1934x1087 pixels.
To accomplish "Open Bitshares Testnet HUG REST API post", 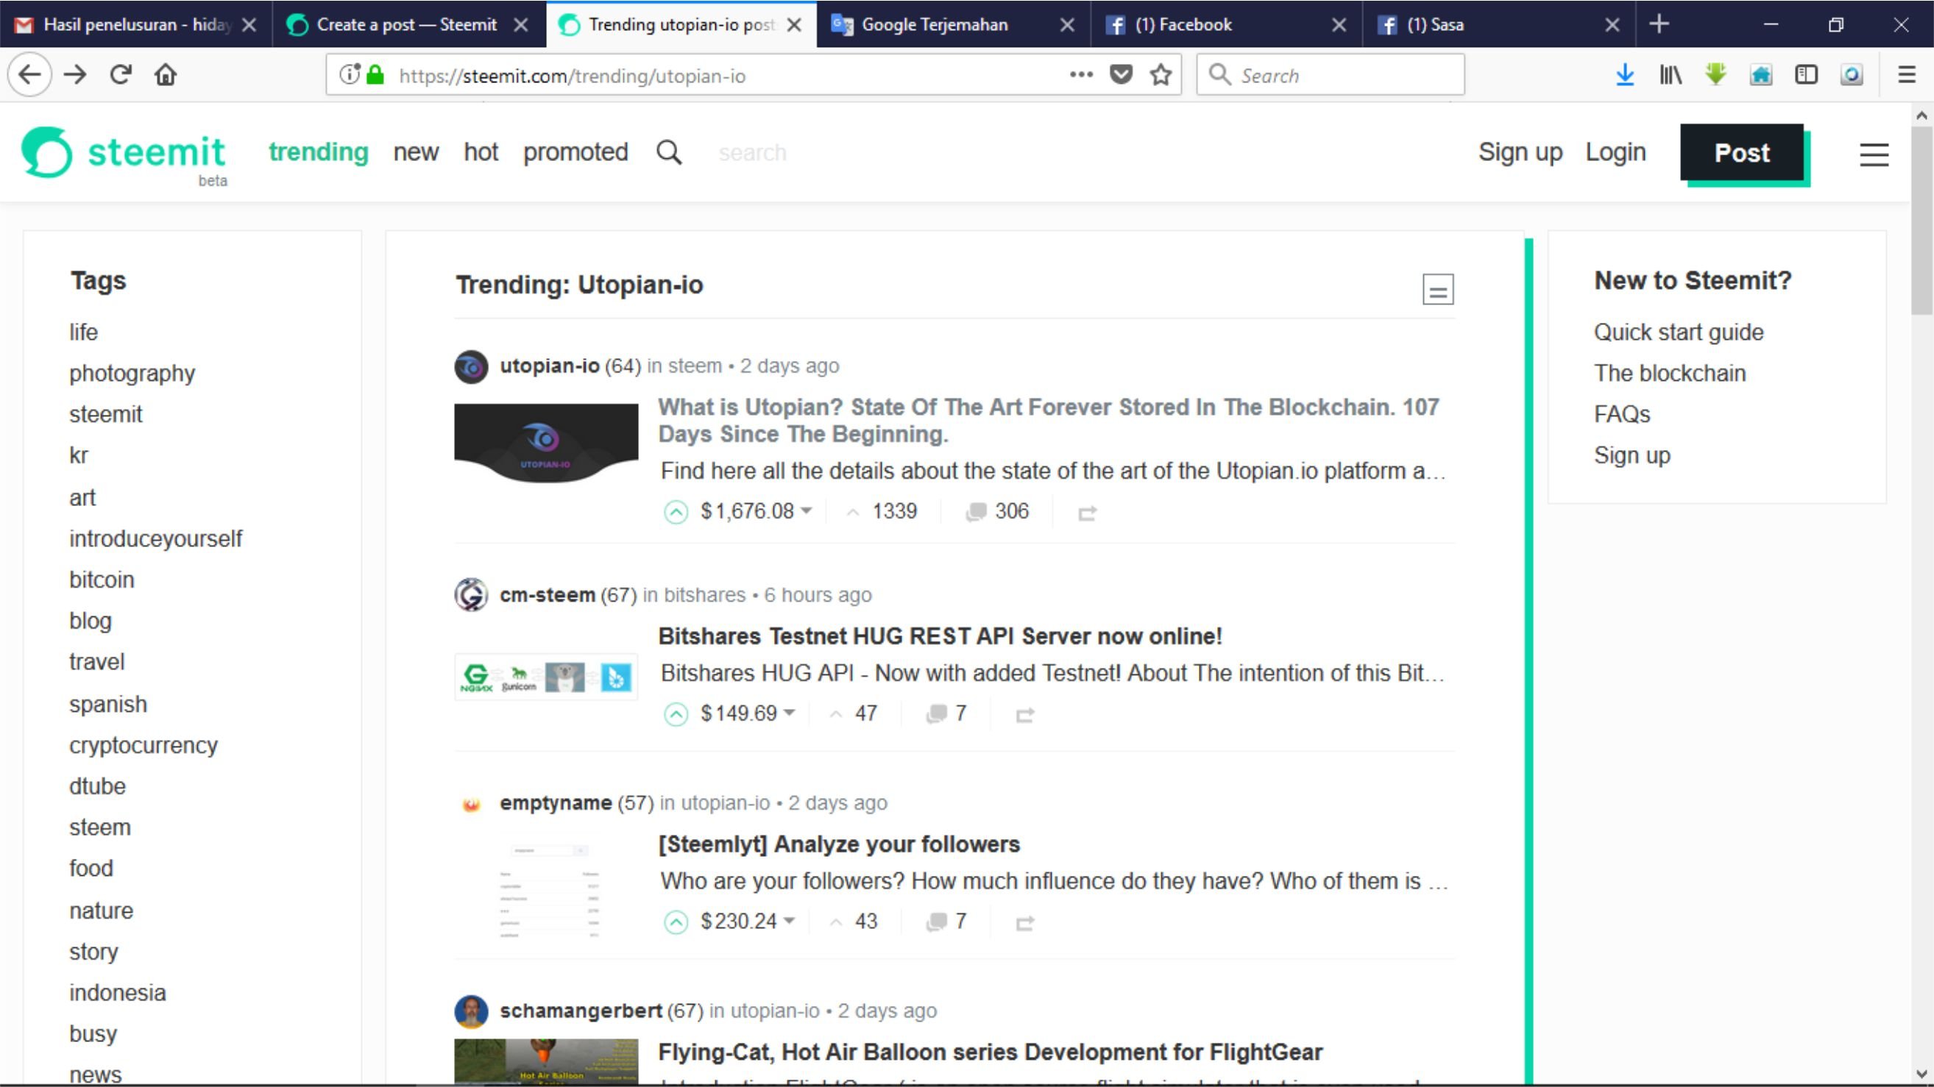I will click(x=940, y=636).
